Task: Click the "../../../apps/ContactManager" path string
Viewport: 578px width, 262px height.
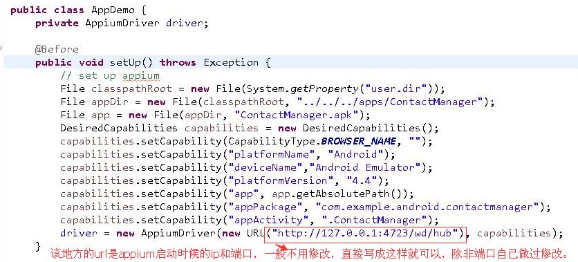Action: 390,102
